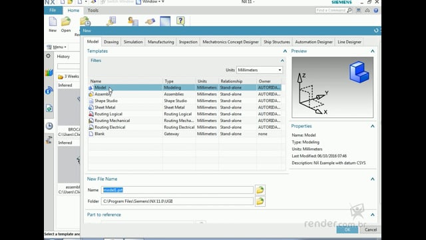Screen dimensions: 426x240
Task: Click the 3 Weeks folder in History
Action: point(69,77)
